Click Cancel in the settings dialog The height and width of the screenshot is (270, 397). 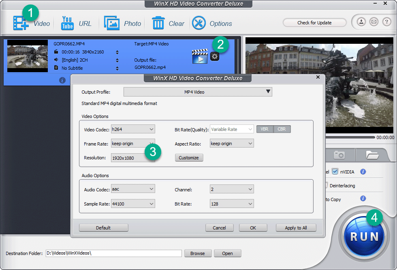point(219,228)
